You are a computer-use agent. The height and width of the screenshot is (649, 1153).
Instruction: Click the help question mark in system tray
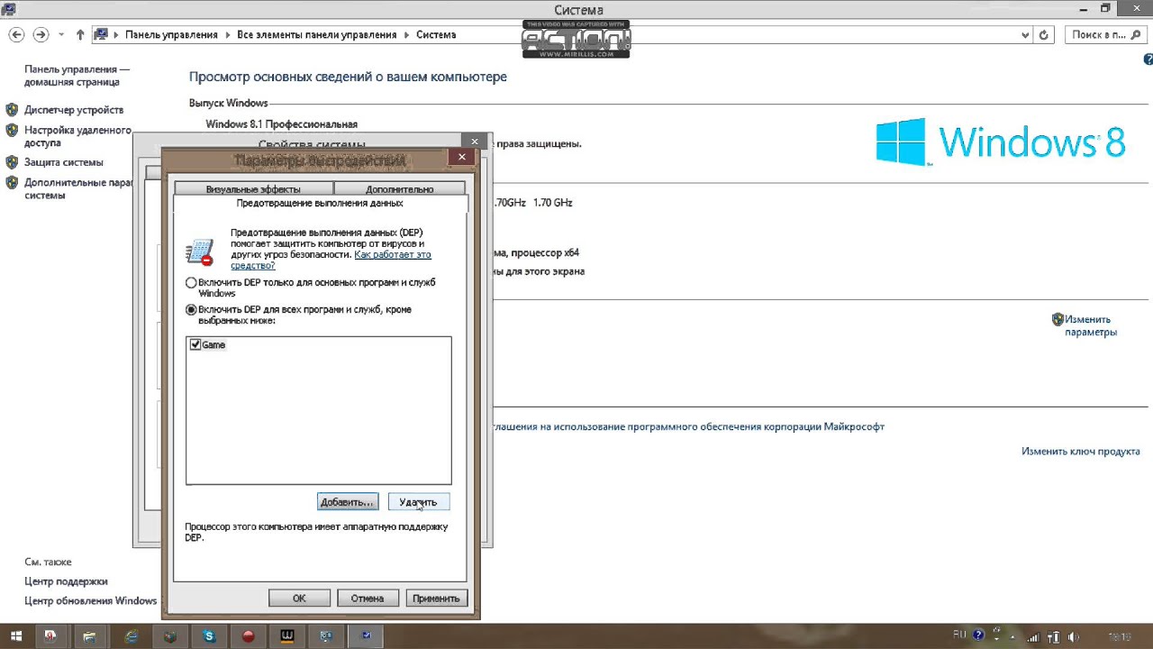tap(978, 635)
